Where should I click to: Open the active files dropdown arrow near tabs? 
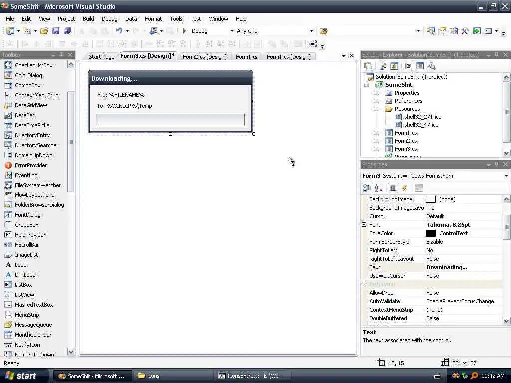coord(343,56)
